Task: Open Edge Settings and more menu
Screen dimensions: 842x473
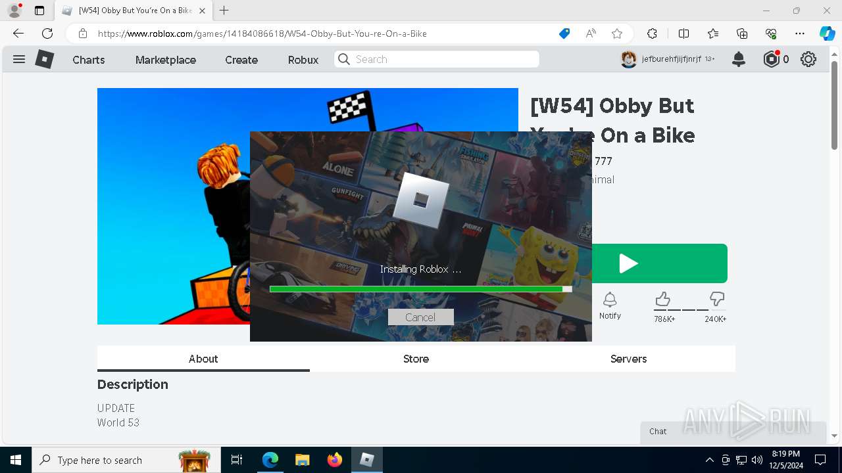Action: 800,34
